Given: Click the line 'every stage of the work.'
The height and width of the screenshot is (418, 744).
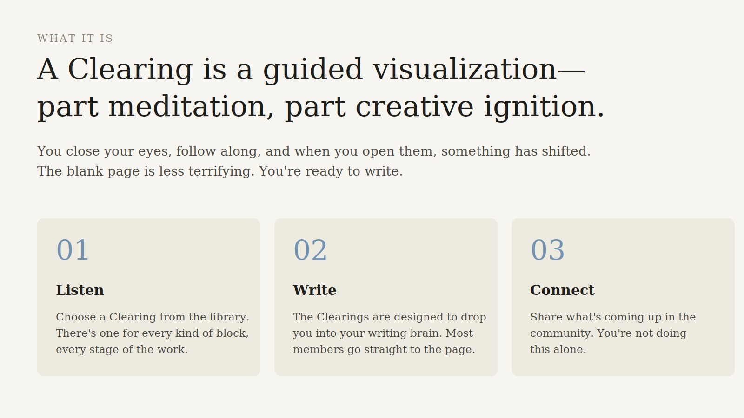Looking at the screenshot, I should pos(122,350).
